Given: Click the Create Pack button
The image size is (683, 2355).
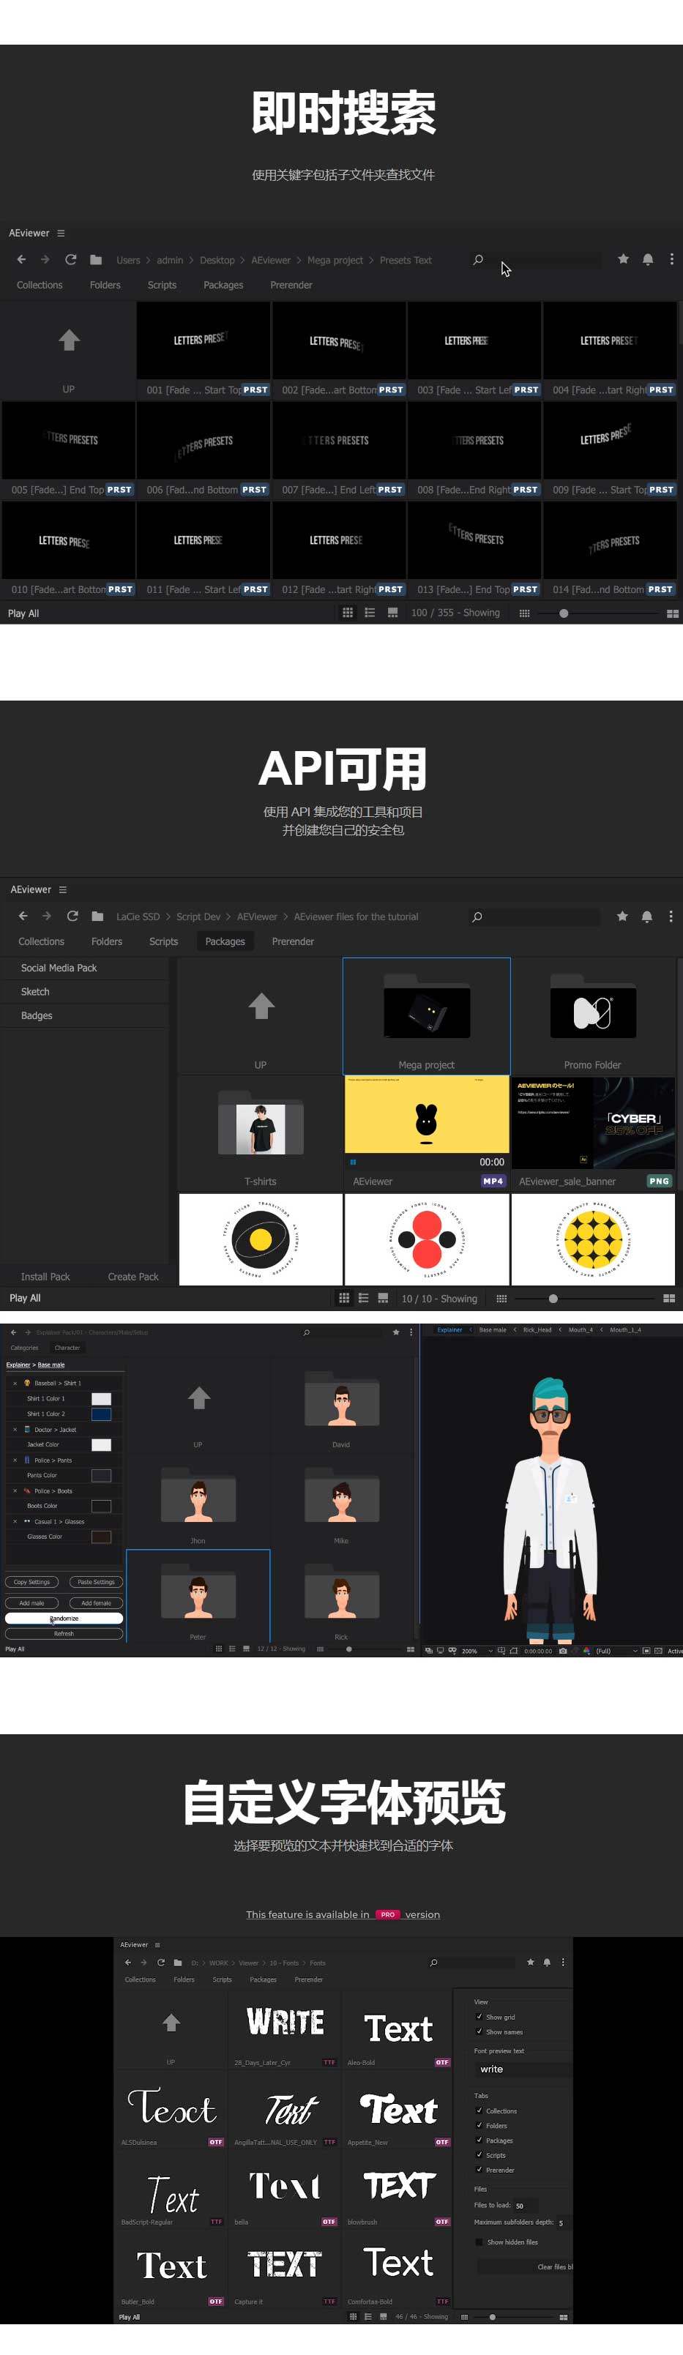Looking at the screenshot, I should [x=133, y=1276].
